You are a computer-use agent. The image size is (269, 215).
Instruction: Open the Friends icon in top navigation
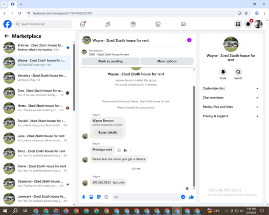pos(108,24)
